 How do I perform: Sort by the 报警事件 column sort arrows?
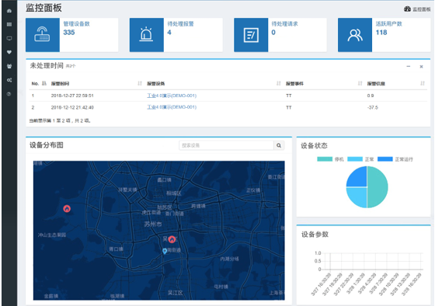tap(360, 83)
